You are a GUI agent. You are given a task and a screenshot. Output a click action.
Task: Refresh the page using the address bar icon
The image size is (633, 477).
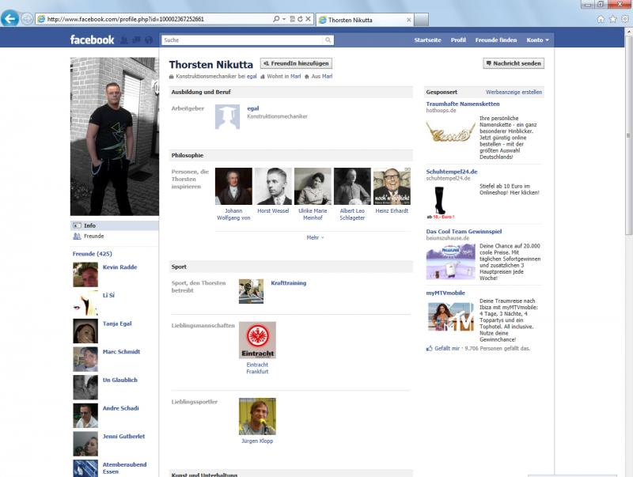click(300, 18)
